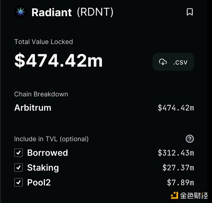This screenshot has height=203, width=212.
Task: Click the Borrowed $312.43m amount
Action: [x=176, y=153]
